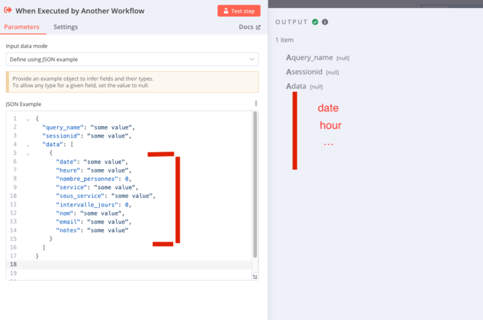Open the Settings tab

(66, 27)
